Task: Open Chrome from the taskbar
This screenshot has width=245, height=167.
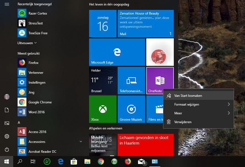Action: pos(101,162)
